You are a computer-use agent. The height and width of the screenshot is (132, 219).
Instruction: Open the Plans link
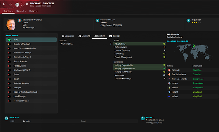[x=150, y=117]
